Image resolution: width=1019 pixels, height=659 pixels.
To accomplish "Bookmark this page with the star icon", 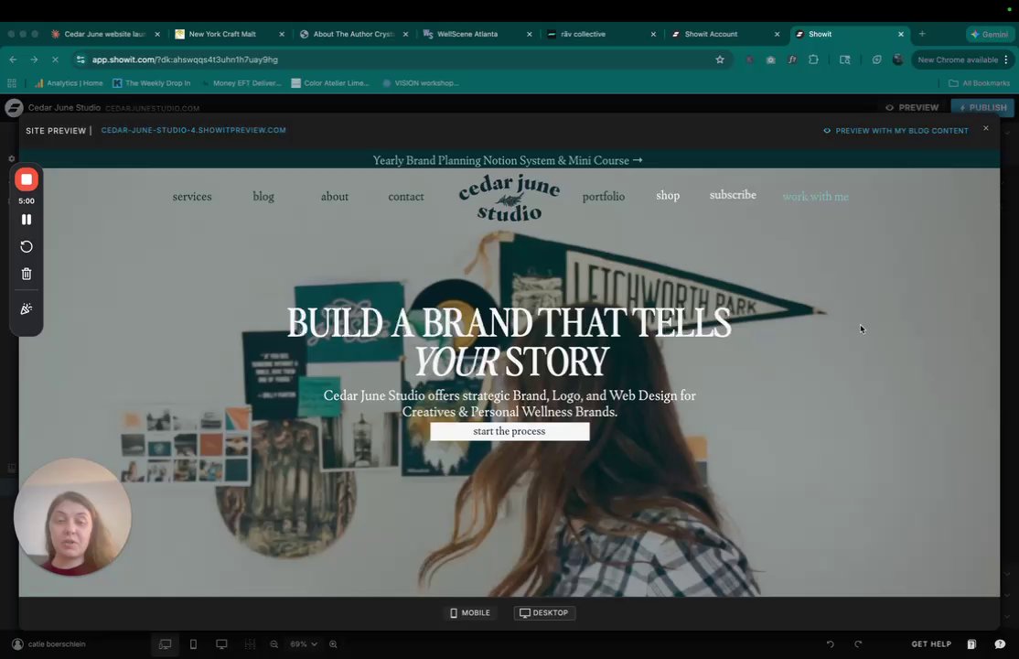I will [x=719, y=59].
